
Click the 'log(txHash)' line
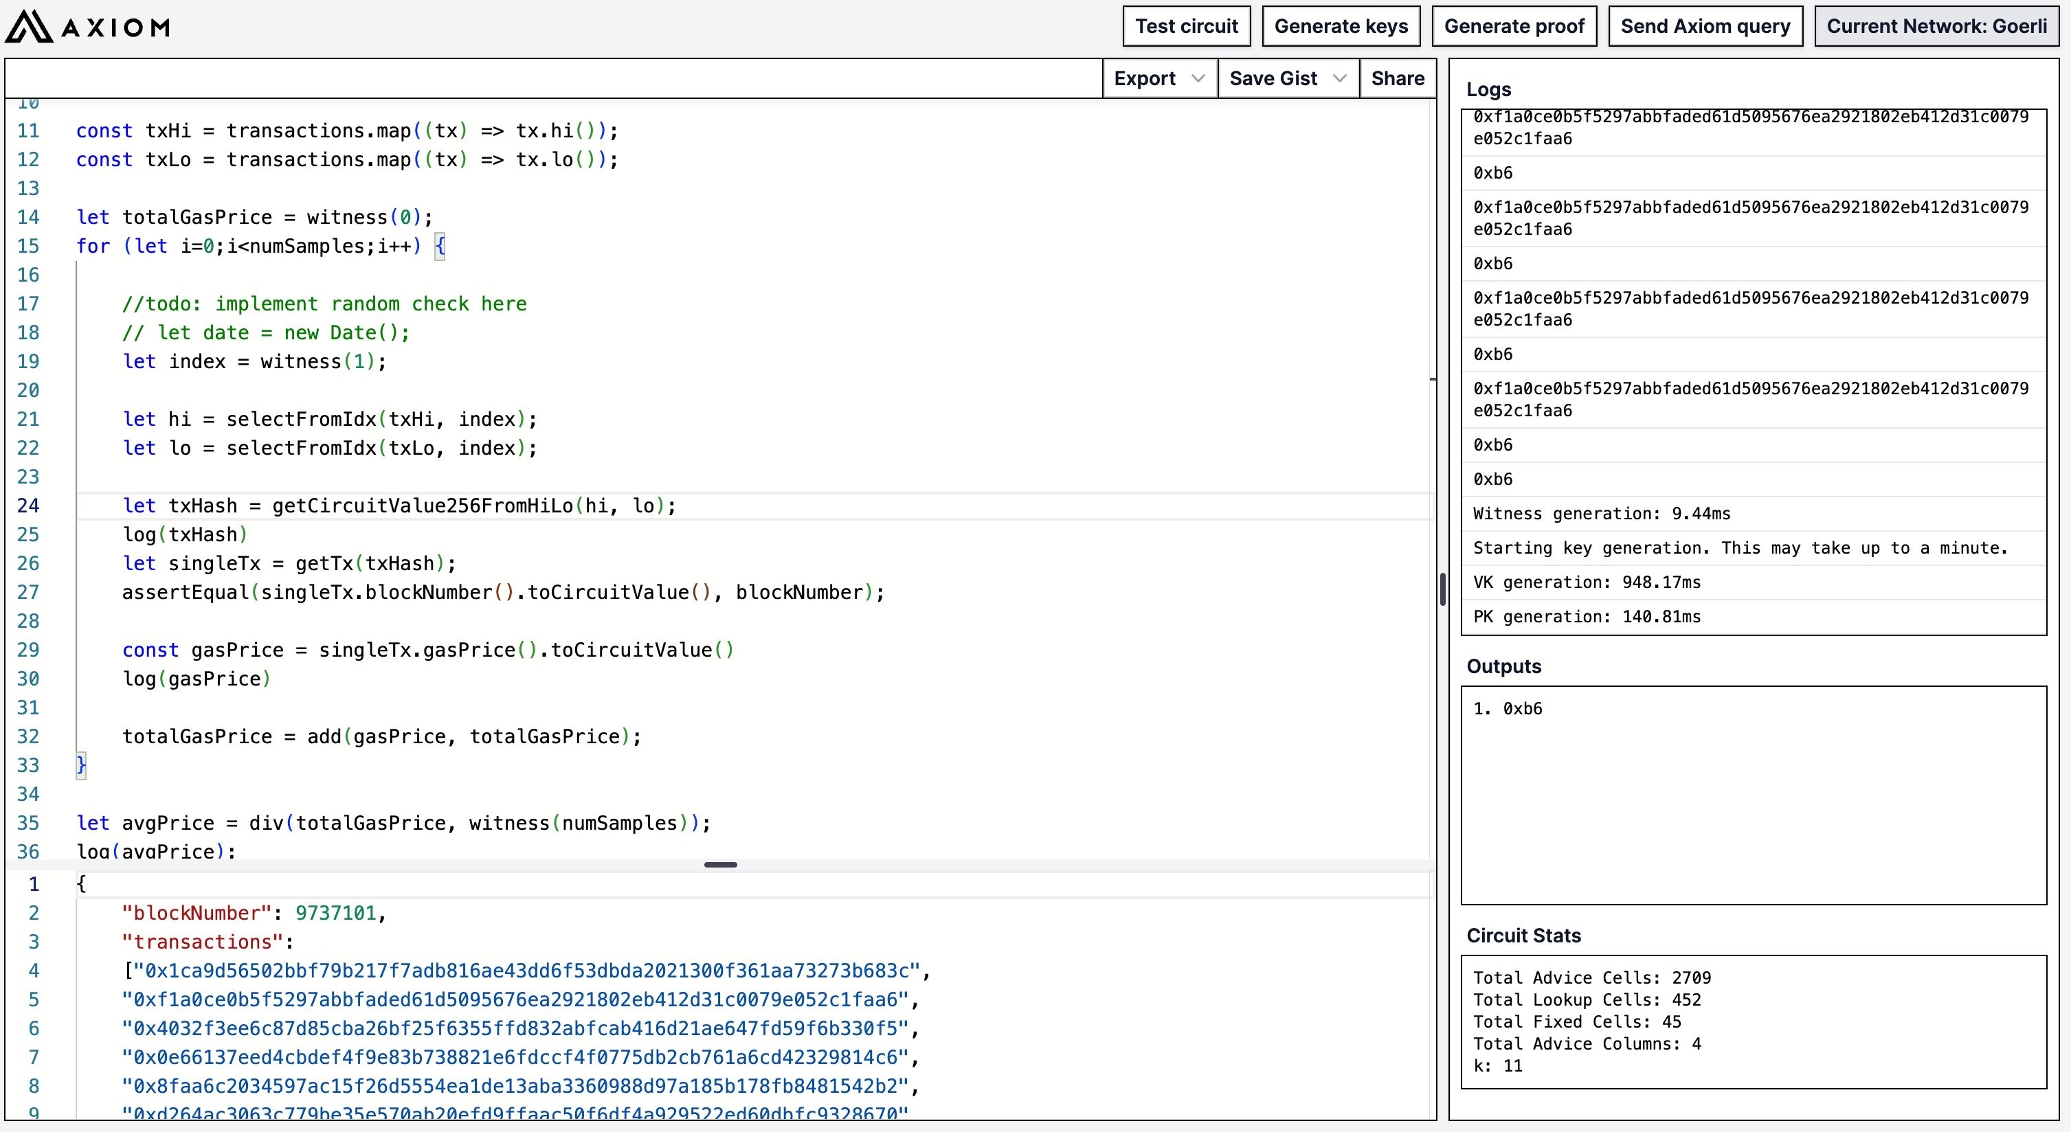[x=185, y=534]
